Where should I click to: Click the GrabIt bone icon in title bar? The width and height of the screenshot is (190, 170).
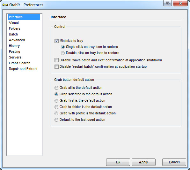click(5, 5)
